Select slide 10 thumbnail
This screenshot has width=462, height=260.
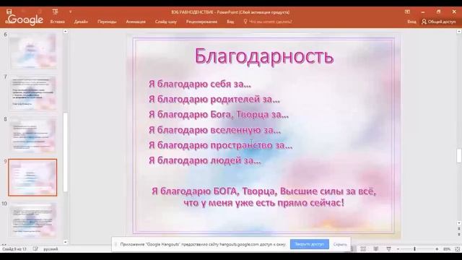click(33, 220)
